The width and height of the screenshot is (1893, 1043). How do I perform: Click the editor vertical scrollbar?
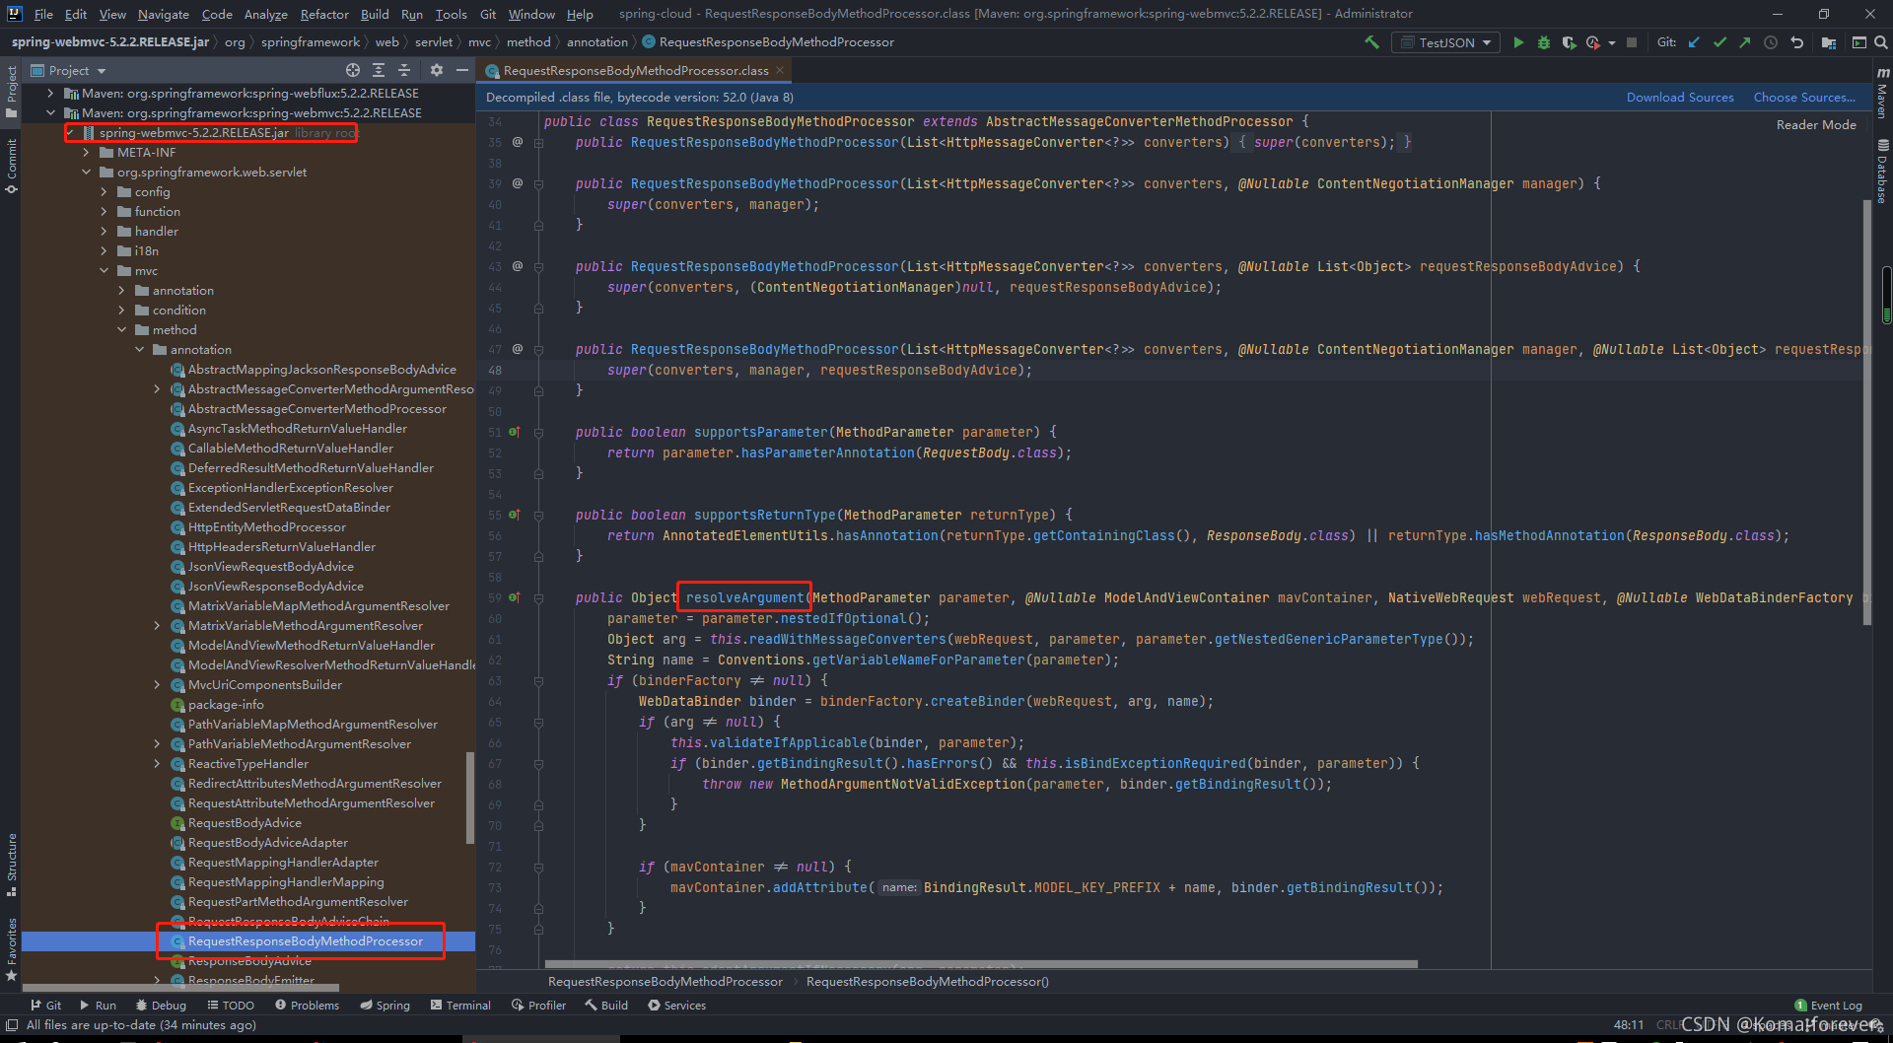[x=1866, y=412]
